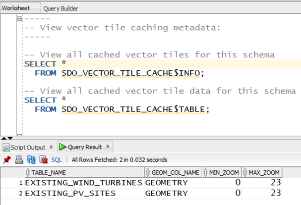Click the 'All Rows Fetched' status text
The height and width of the screenshot is (205, 301).
(120, 160)
